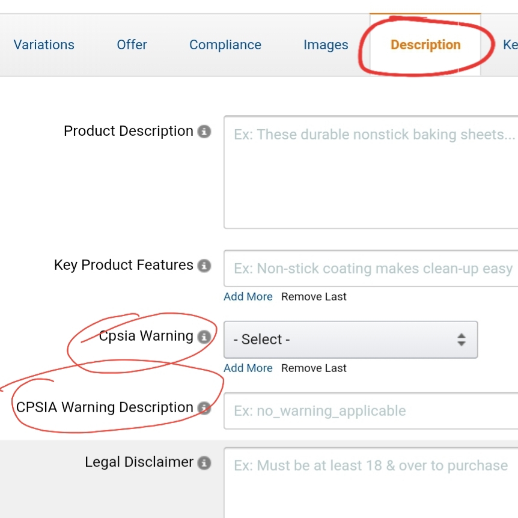Viewport: 518px width, 518px height.
Task: Click Add More under Key Product Features
Action: (248, 297)
